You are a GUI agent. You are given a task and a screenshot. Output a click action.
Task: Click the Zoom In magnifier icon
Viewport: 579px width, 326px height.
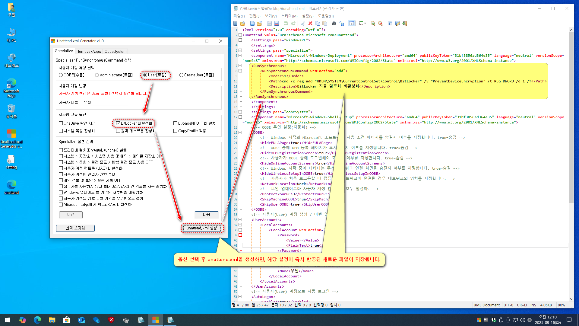pos(373,23)
